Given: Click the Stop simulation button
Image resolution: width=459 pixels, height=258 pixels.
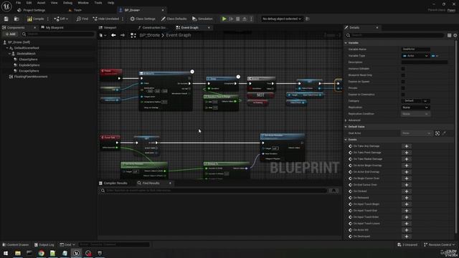Looking at the screenshot, I should coord(237,19).
